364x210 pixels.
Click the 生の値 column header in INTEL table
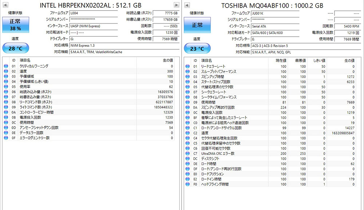[167, 60]
